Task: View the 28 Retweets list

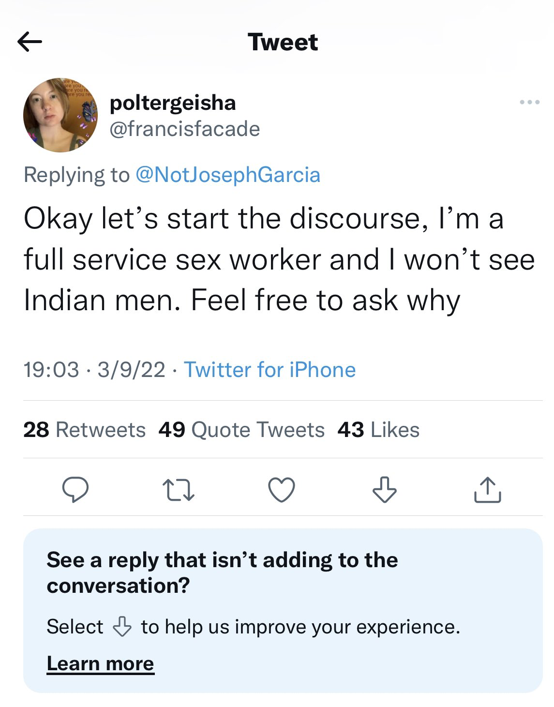Action: point(84,430)
